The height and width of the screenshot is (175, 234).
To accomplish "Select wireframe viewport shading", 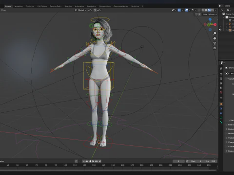I will click(203, 10).
